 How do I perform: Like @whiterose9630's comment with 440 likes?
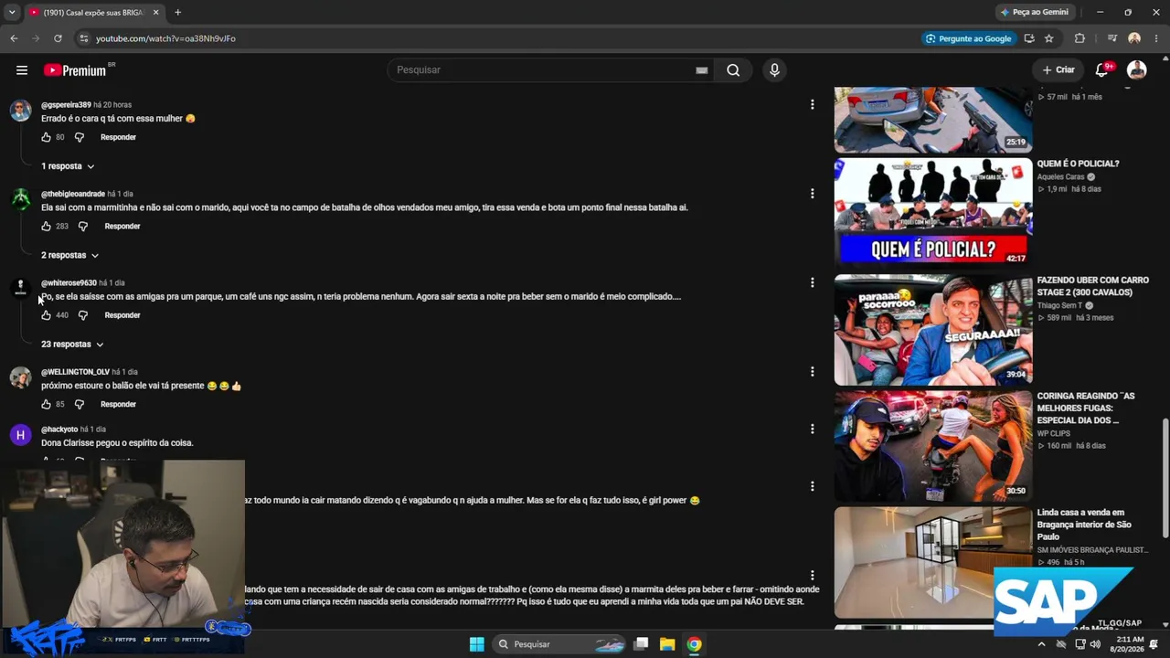(x=46, y=315)
